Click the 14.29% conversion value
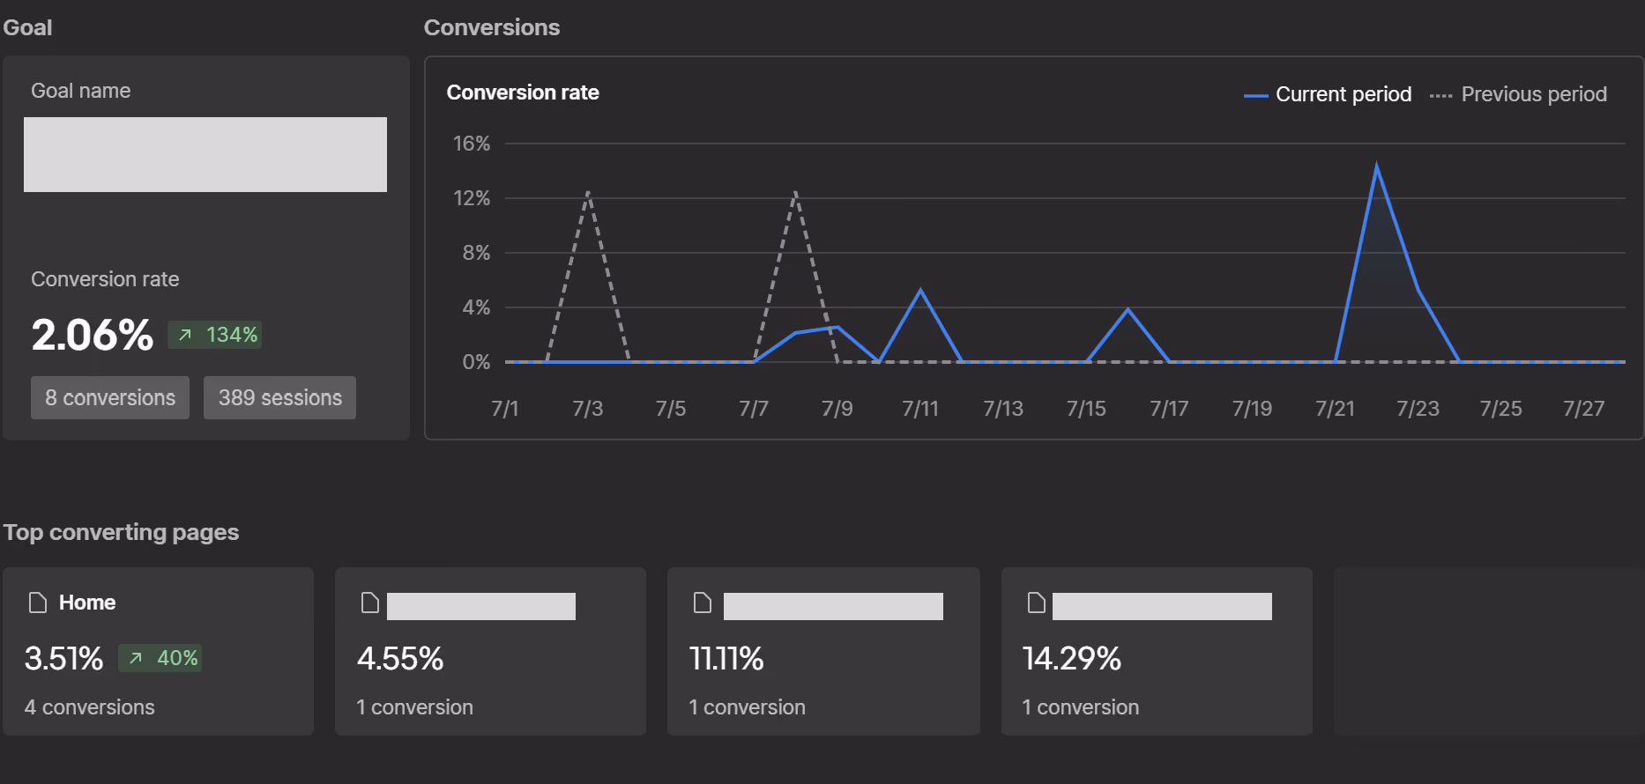The height and width of the screenshot is (784, 1645). point(1072,658)
